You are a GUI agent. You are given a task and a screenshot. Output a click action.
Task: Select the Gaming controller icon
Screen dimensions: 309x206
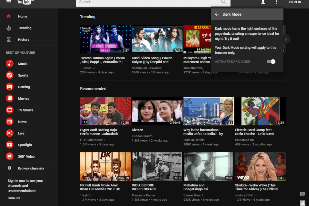tap(10, 87)
